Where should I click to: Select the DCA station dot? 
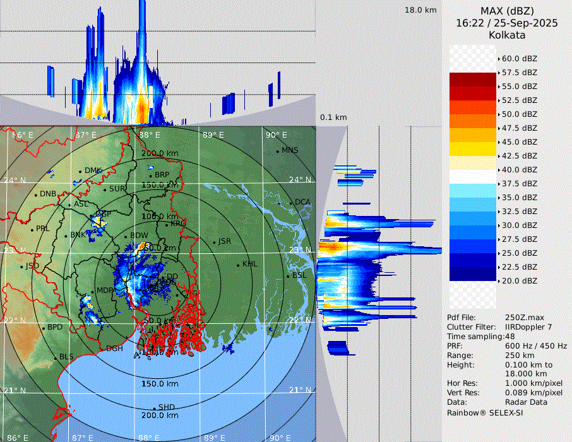(290, 203)
